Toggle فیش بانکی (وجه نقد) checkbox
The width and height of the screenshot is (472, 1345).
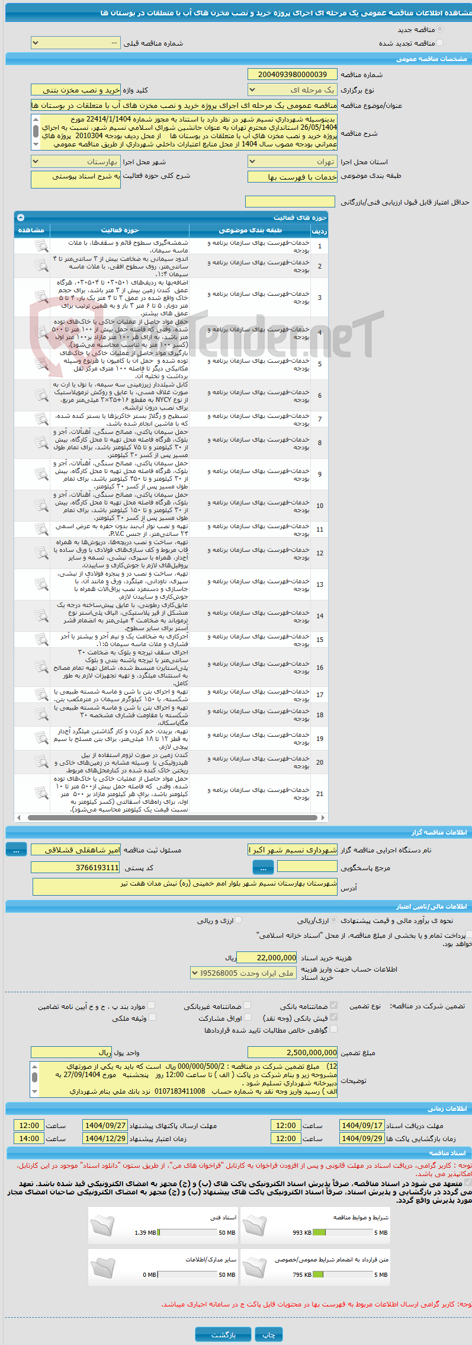click(334, 1017)
